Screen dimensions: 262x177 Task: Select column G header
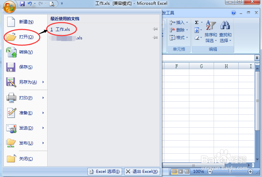tap(201, 66)
